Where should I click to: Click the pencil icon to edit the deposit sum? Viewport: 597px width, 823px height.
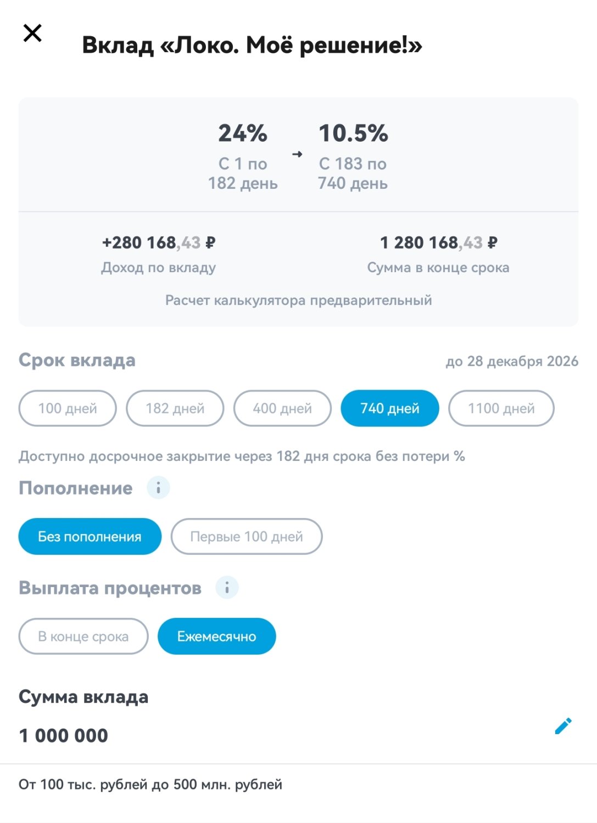[x=563, y=726]
